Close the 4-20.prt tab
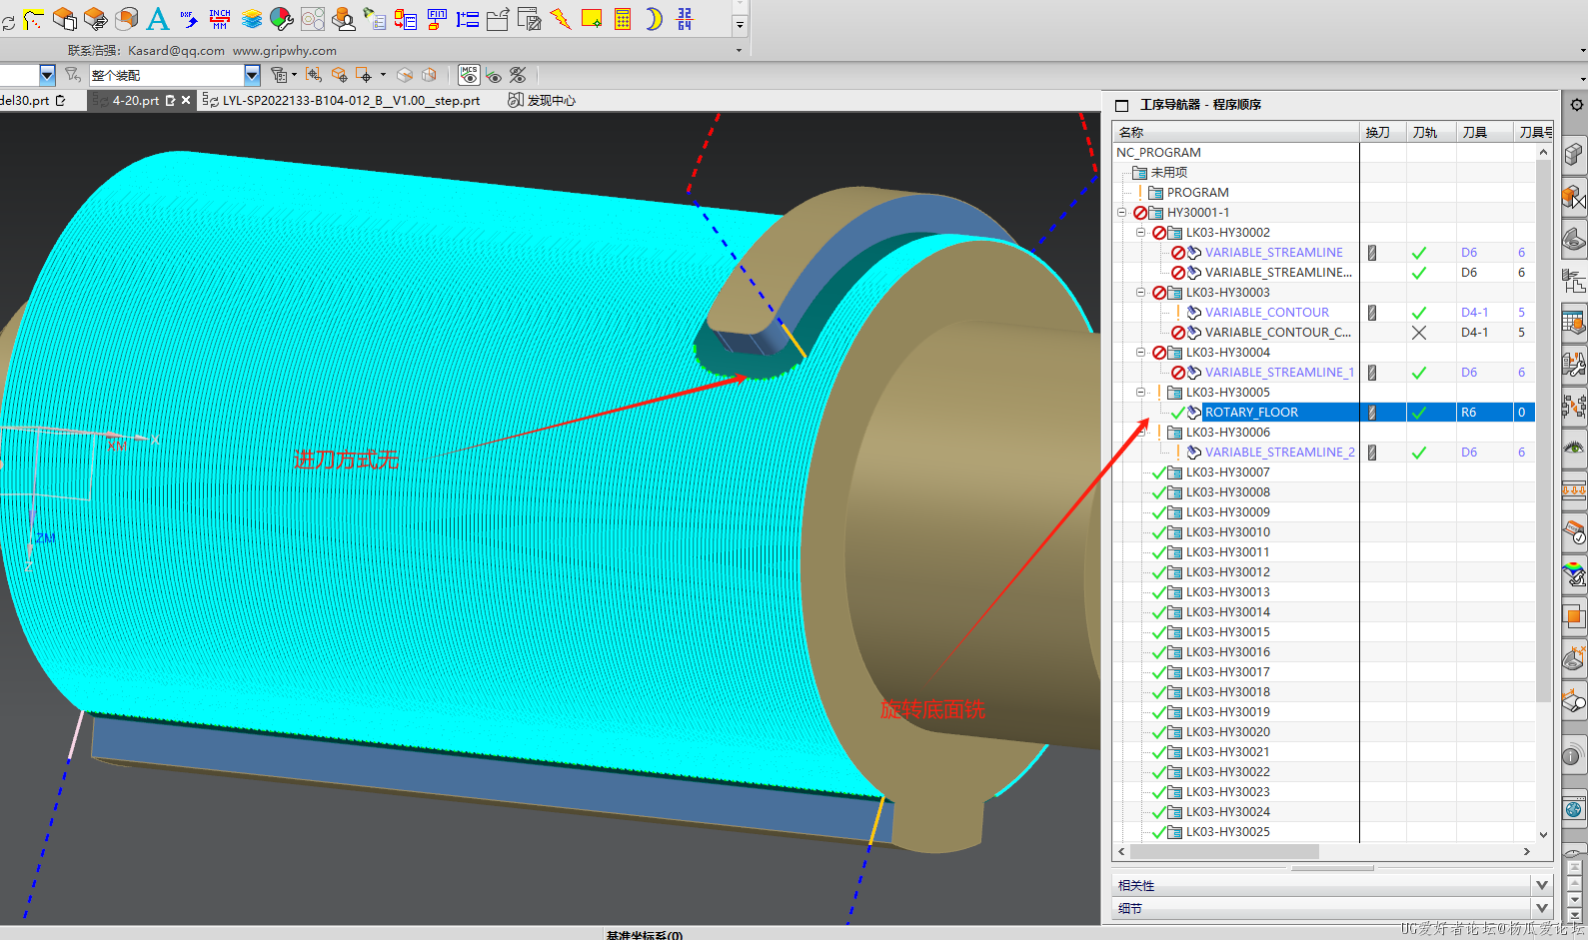Image resolution: width=1588 pixels, height=940 pixels. coord(186,101)
